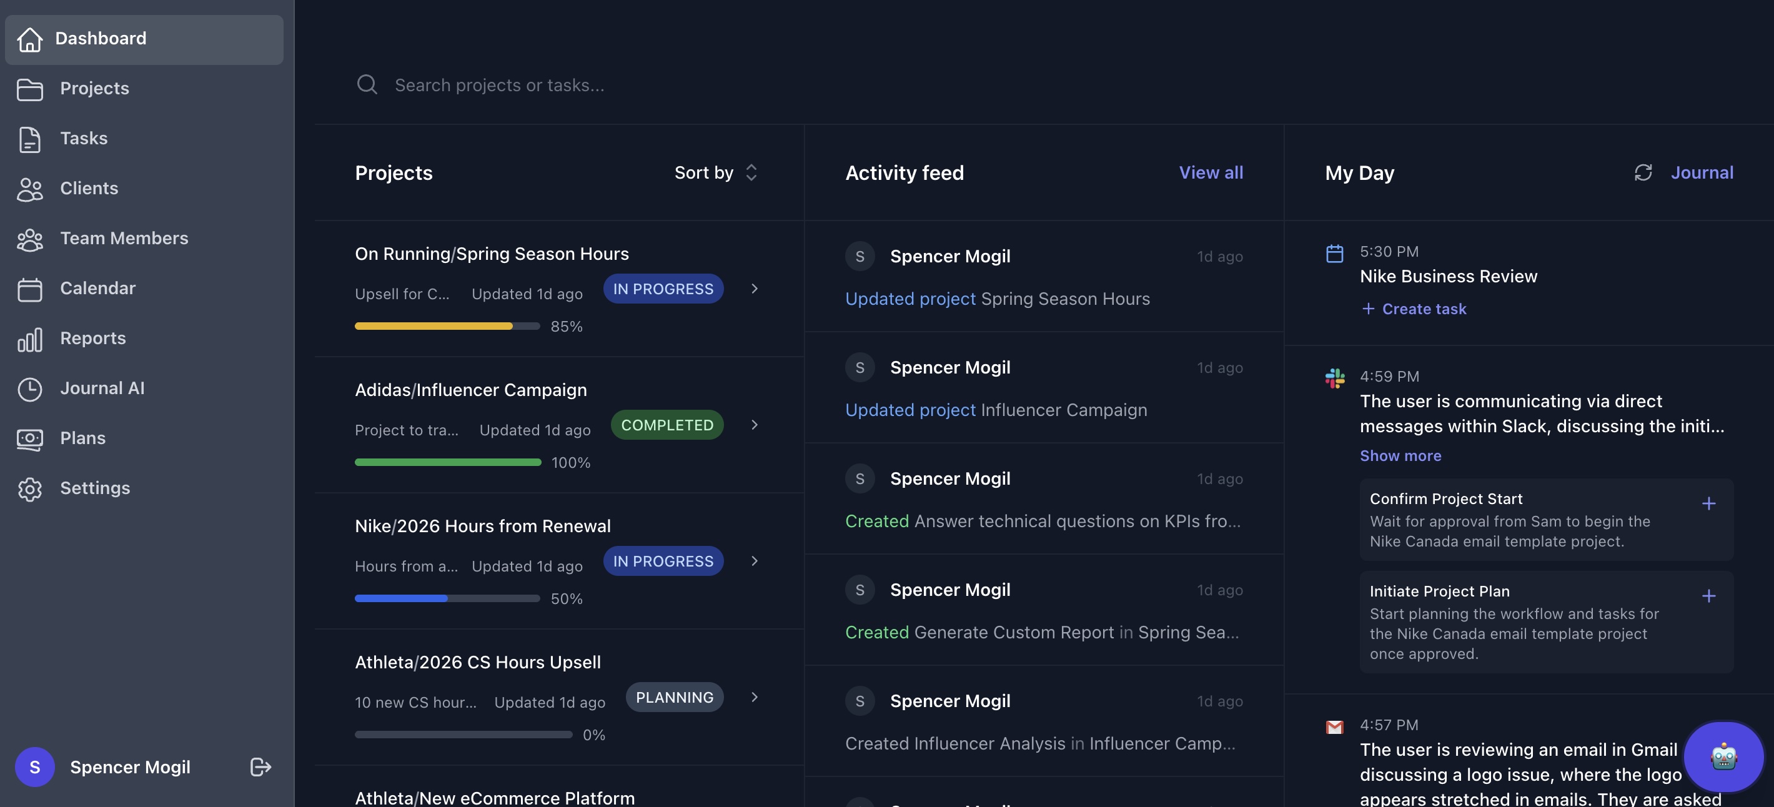Click the search magnifier icon

(x=367, y=85)
